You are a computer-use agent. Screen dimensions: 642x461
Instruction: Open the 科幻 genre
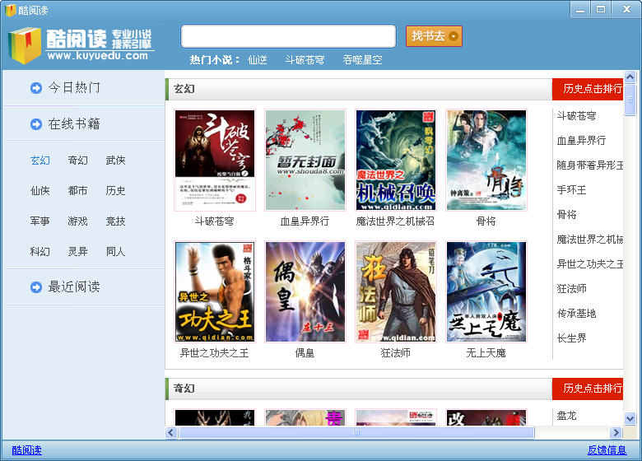(40, 252)
